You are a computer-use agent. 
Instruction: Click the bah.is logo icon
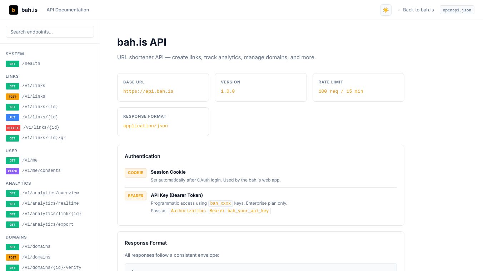14,10
